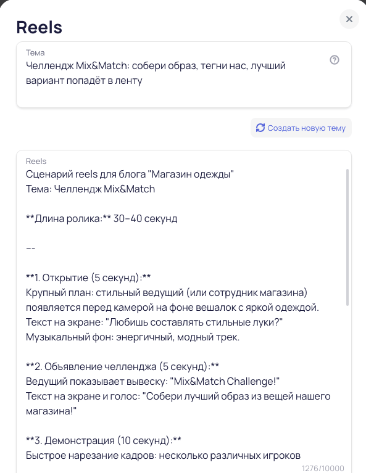Close the Reels dialog with the X
The image size is (366, 473).
tap(349, 19)
